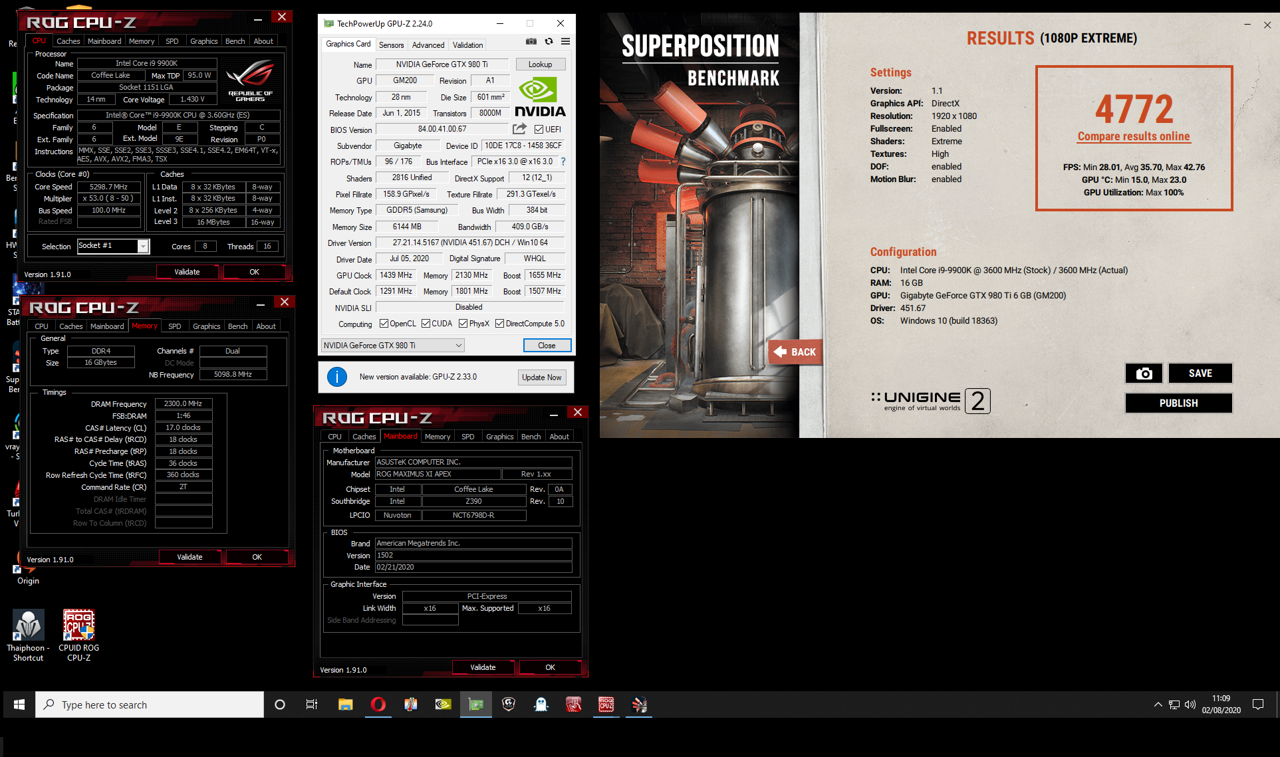Click the GPU-Z screenshot camera icon
The image size is (1280, 757).
pyautogui.click(x=531, y=41)
